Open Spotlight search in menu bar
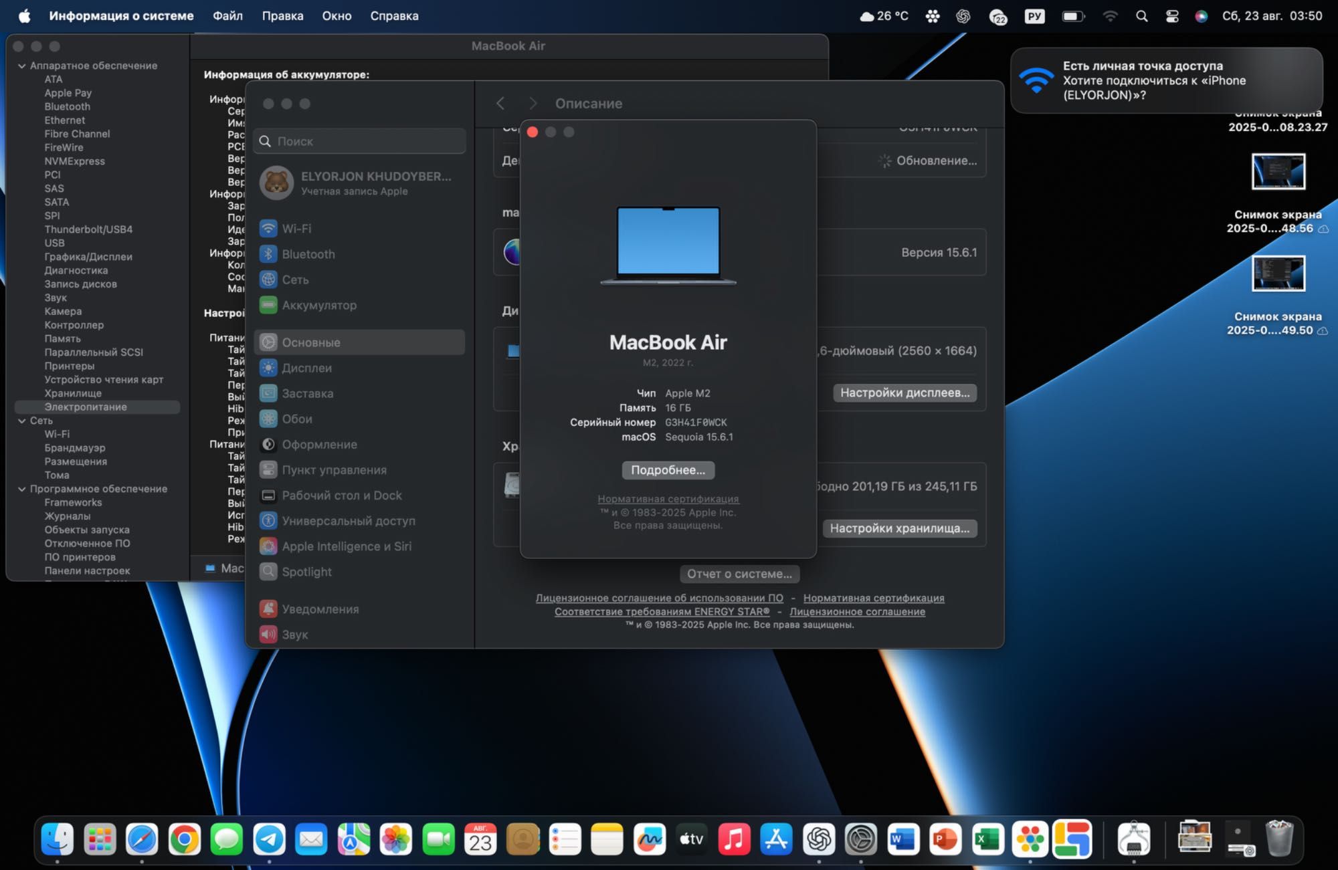Image resolution: width=1338 pixels, height=870 pixels. 1142,16
